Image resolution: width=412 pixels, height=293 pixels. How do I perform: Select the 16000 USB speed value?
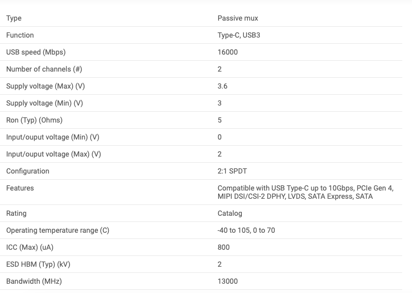pyautogui.click(x=227, y=52)
